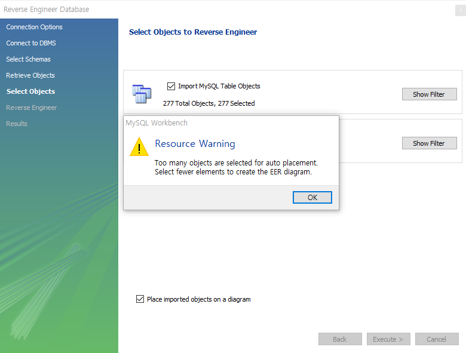This screenshot has width=466, height=353.
Task: Go to the Connect to DBMS step
Action: coord(31,43)
